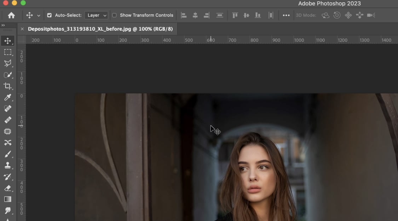This screenshot has width=398, height=221.
Task: Open the Move tool preset picker arrow
Action: (x=39, y=16)
